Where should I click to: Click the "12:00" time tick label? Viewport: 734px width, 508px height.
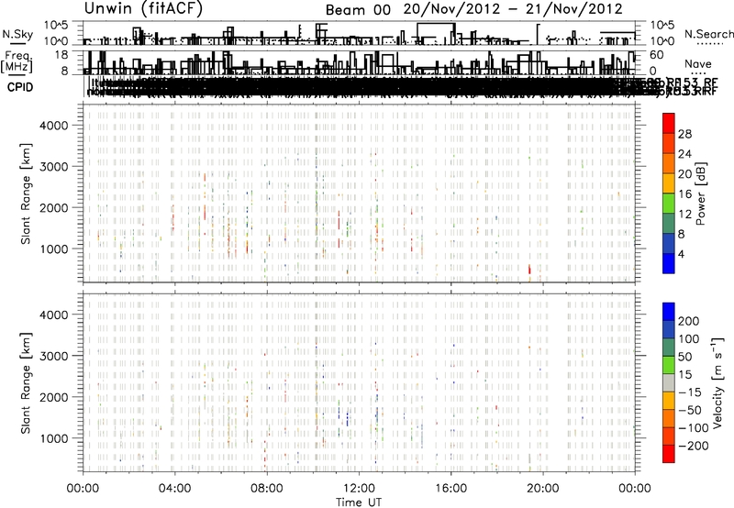(x=359, y=489)
